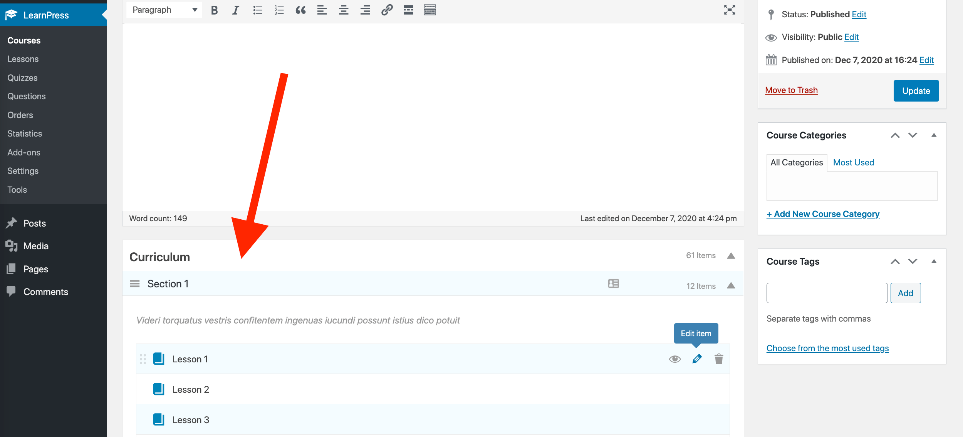
Task: Click the Lesson 3 book icon
Action: 159,419
